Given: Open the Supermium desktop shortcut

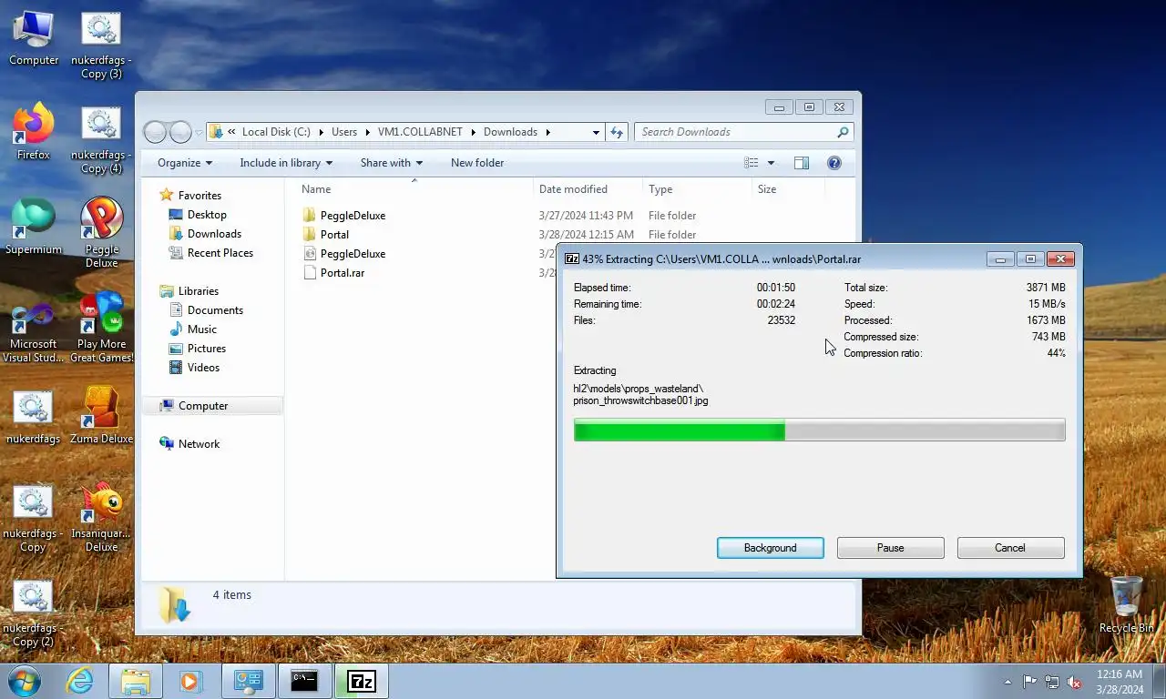Looking at the screenshot, I should coord(34,227).
